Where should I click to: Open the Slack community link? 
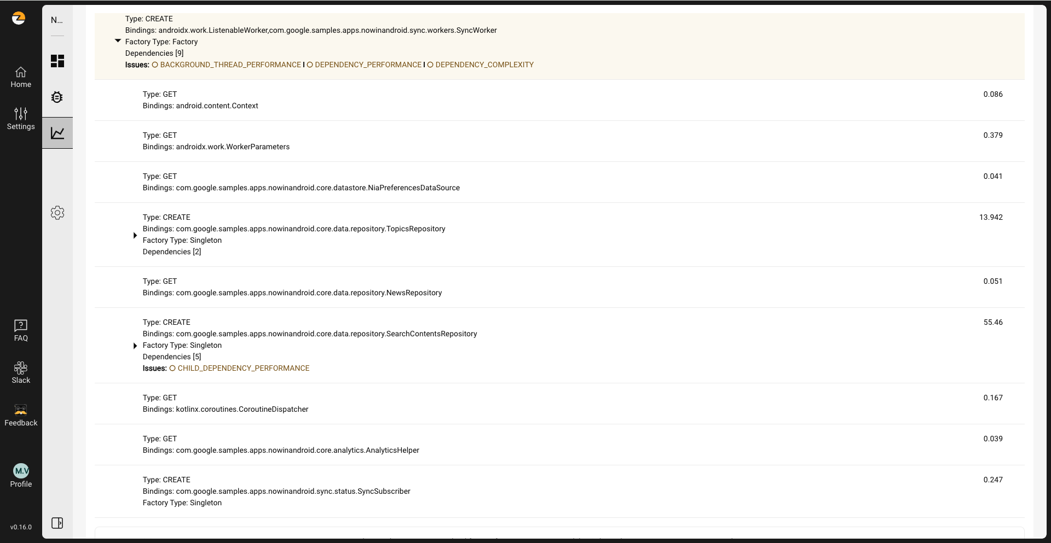pos(21,372)
